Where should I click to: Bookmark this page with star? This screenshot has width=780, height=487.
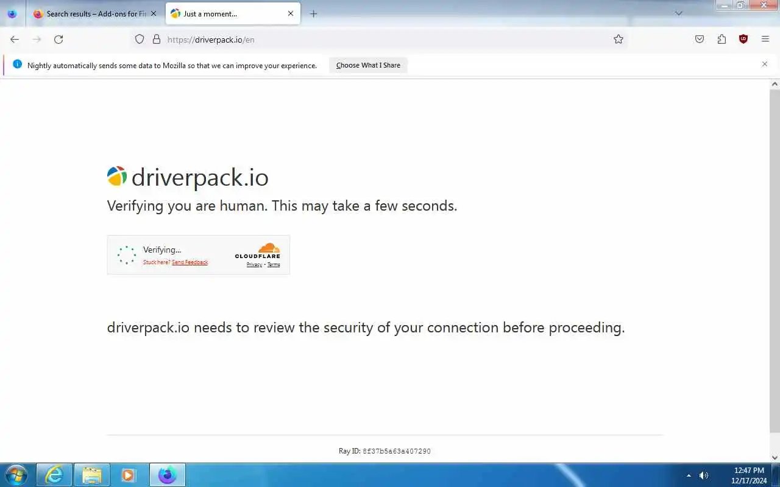619,39
